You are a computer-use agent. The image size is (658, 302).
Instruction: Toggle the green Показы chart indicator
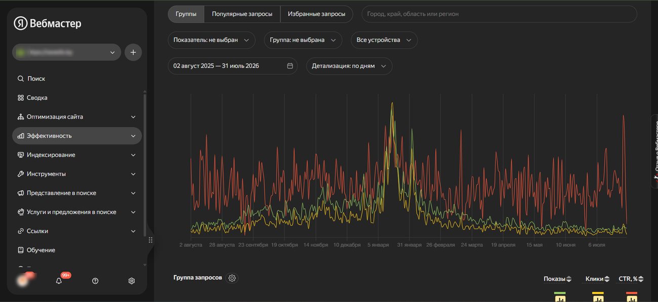point(560,297)
